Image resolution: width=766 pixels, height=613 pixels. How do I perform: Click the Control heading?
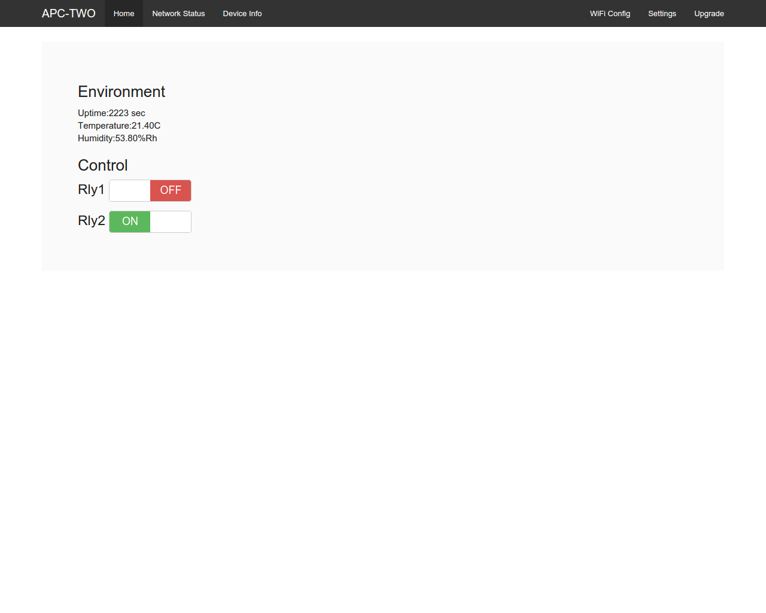(103, 165)
